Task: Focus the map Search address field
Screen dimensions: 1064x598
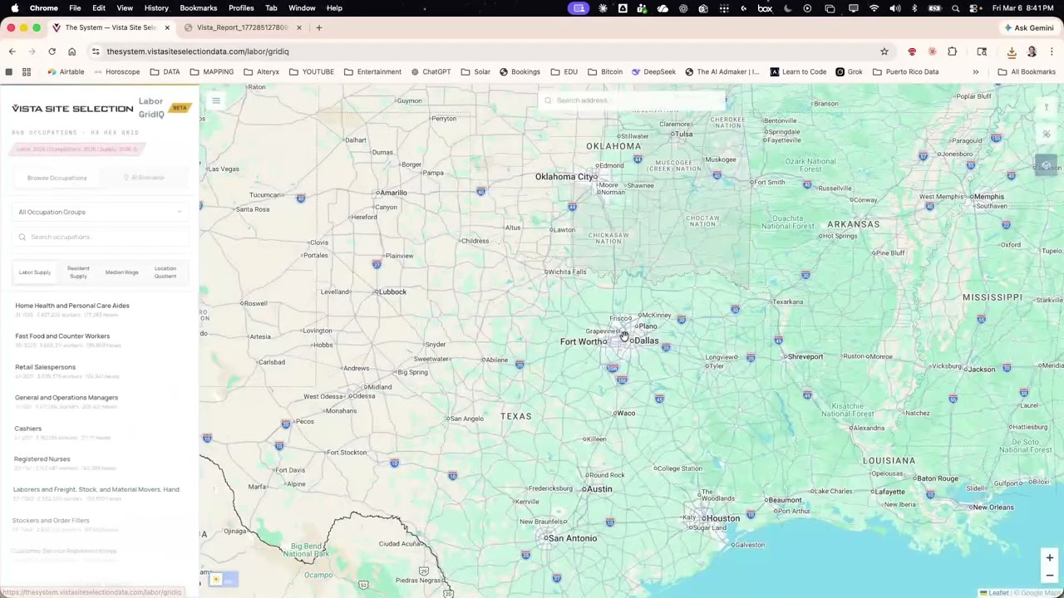Action: [633, 100]
